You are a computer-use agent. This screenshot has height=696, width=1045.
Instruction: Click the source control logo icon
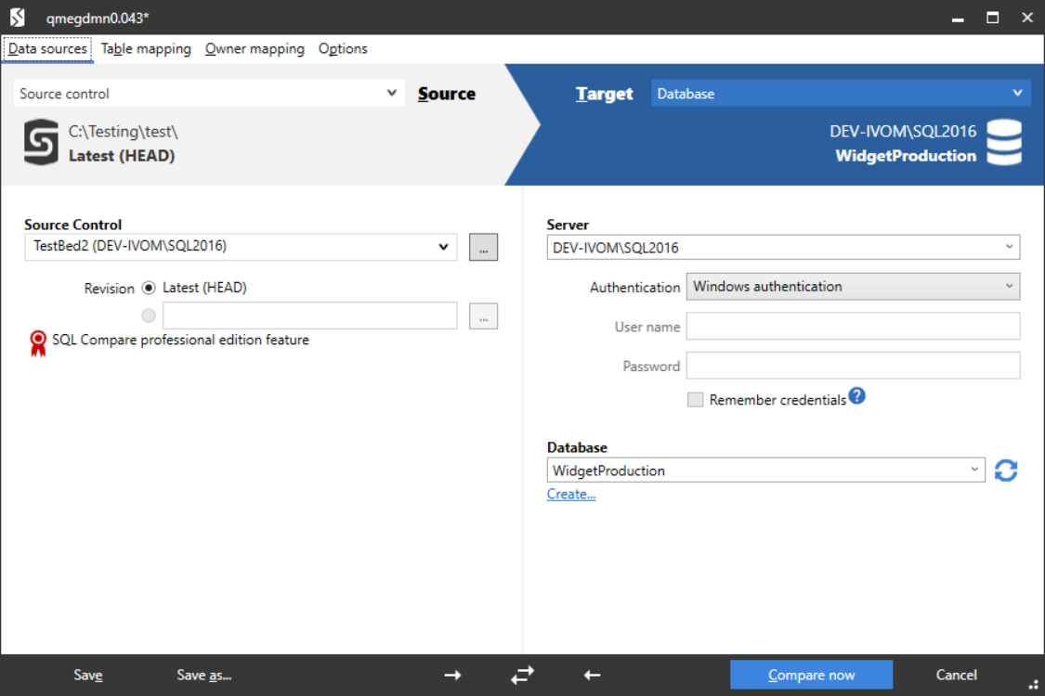41,143
